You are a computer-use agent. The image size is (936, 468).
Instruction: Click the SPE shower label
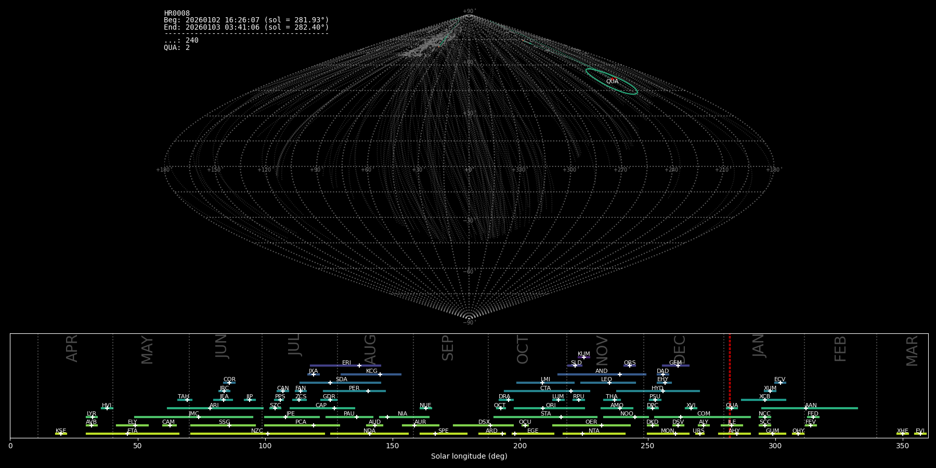click(x=444, y=431)
